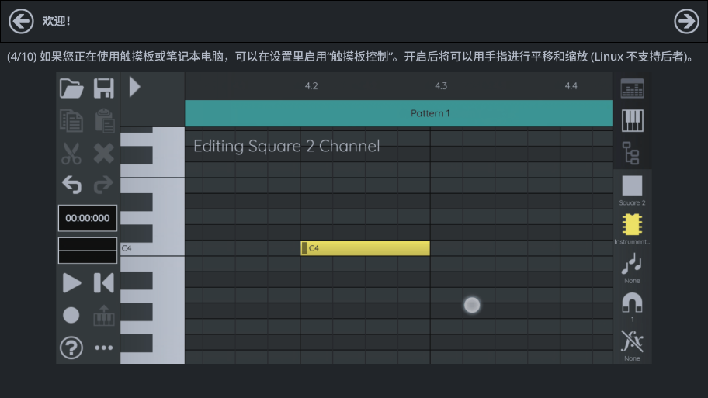Open the project tree view icon
This screenshot has width=708, height=398.
[631, 153]
